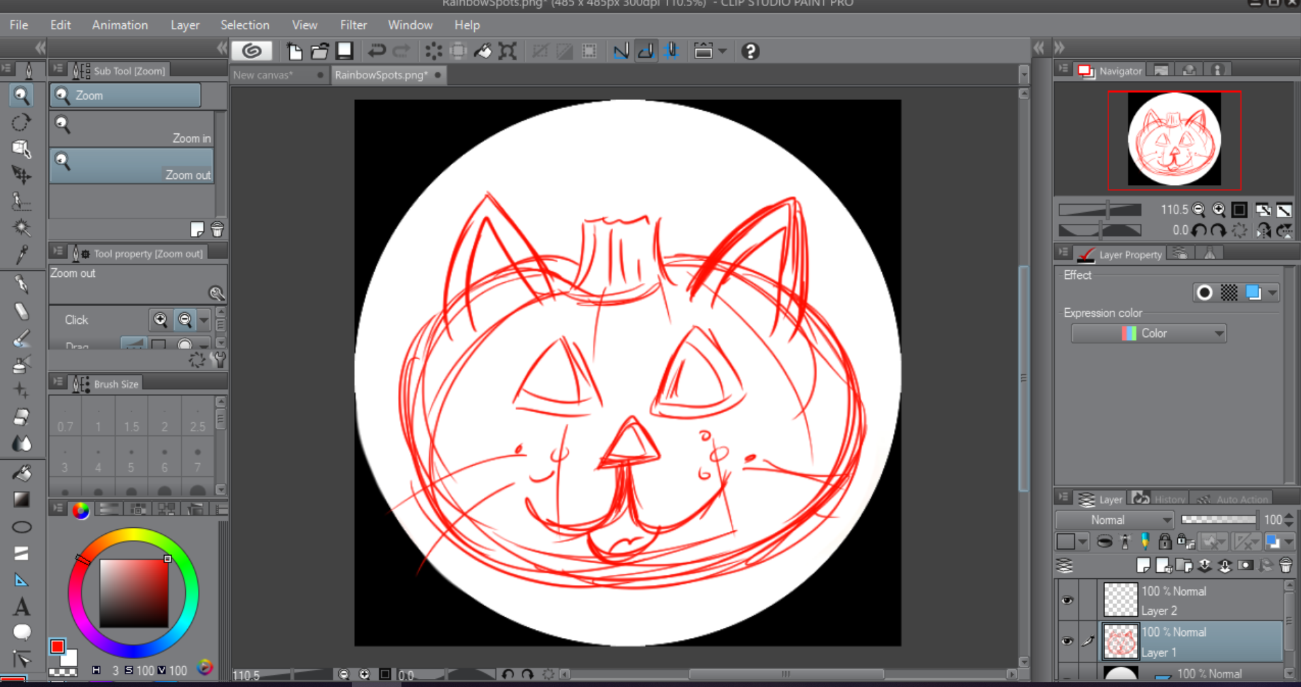This screenshot has height=687, width=1301.
Task: Open the Clip Studio launcher icon
Action: [252, 51]
